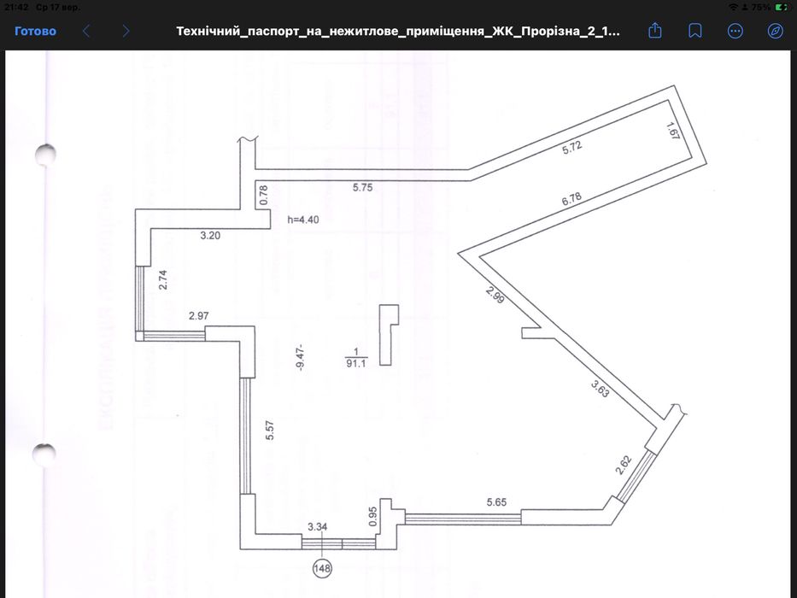Tap the dimension -9.47-
Image resolution: width=797 pixels, height=598 pixels.
pos(301,357)
